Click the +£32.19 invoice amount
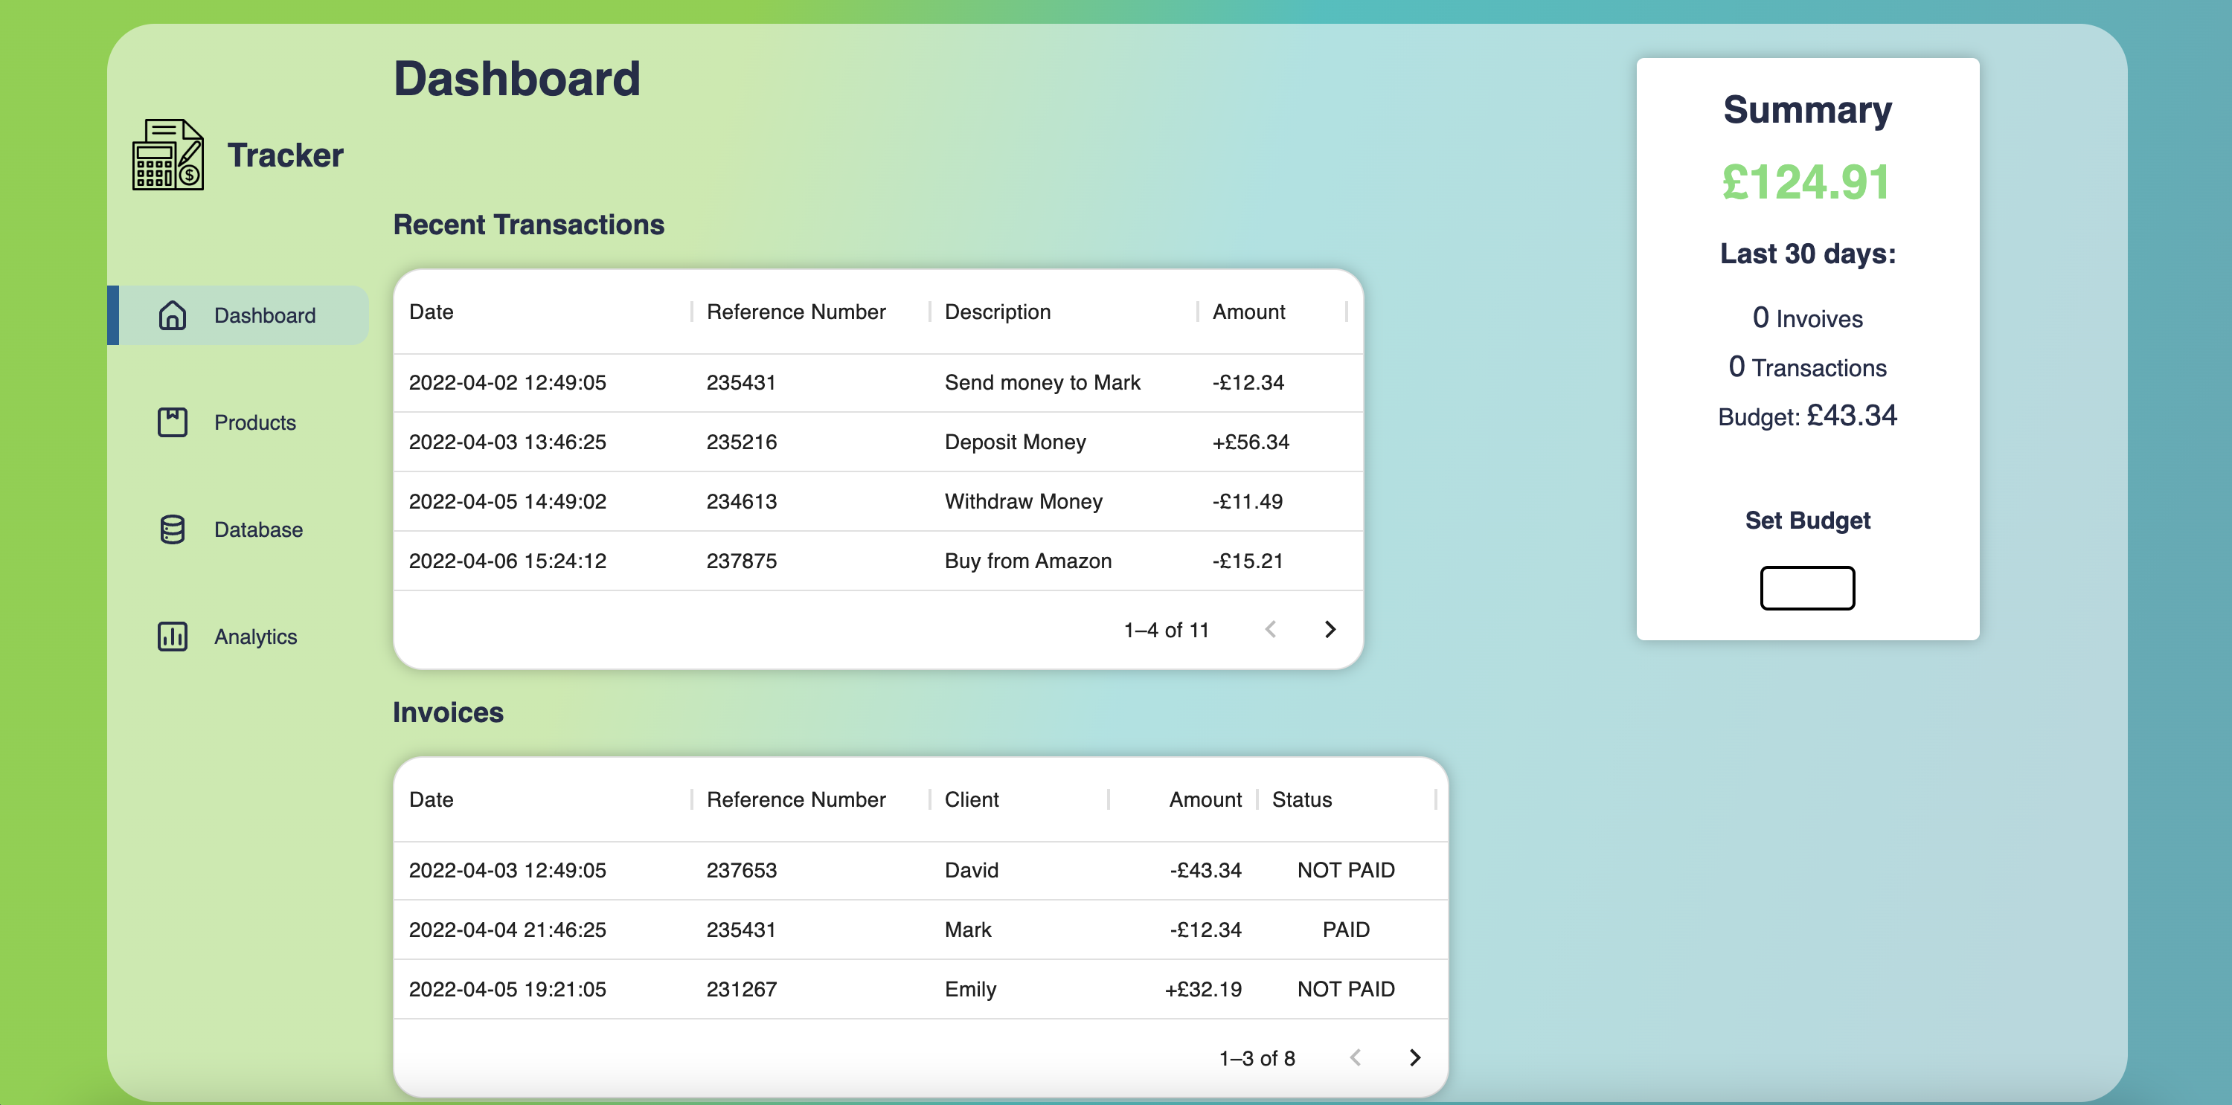2232x1105 pixels. (x=1202, y=989)
